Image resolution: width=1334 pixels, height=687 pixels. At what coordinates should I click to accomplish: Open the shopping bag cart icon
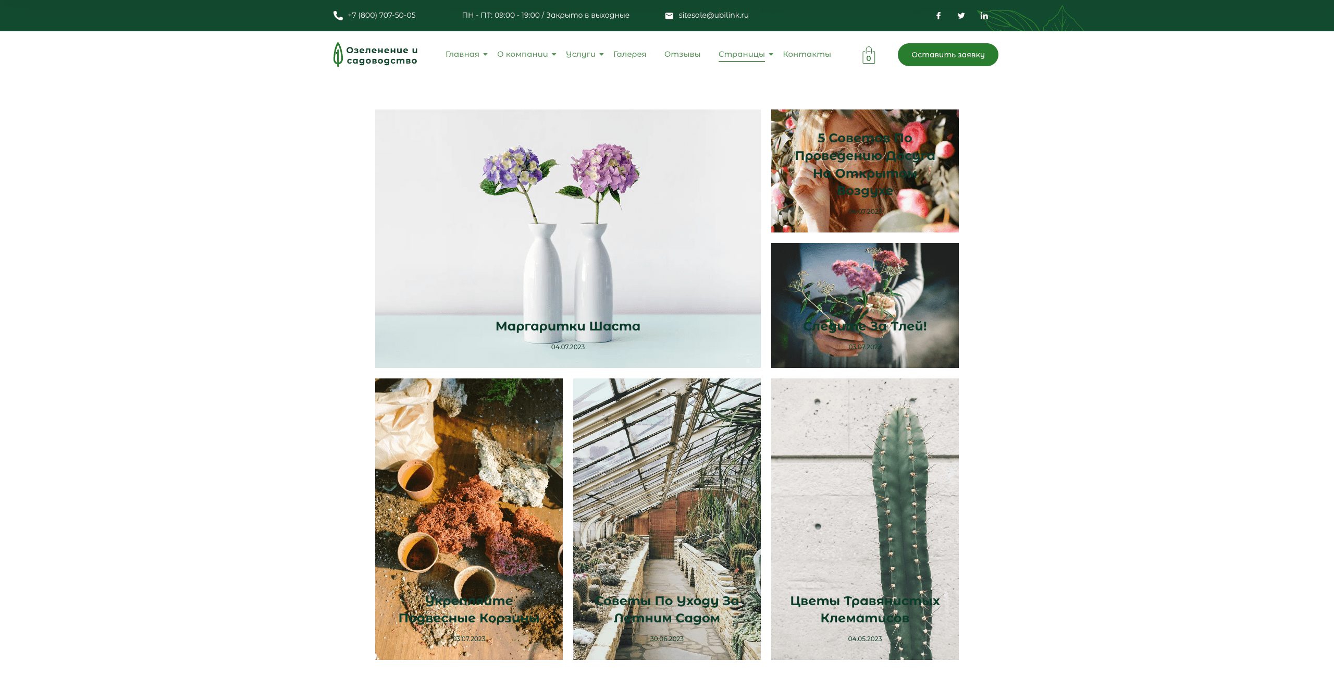pyautogui.click(x=869, y=55)
